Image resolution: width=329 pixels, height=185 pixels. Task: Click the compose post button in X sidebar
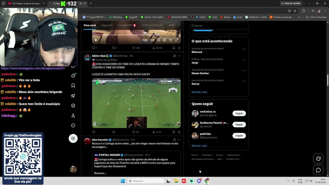pyautogui.click(x=73, y=138)
